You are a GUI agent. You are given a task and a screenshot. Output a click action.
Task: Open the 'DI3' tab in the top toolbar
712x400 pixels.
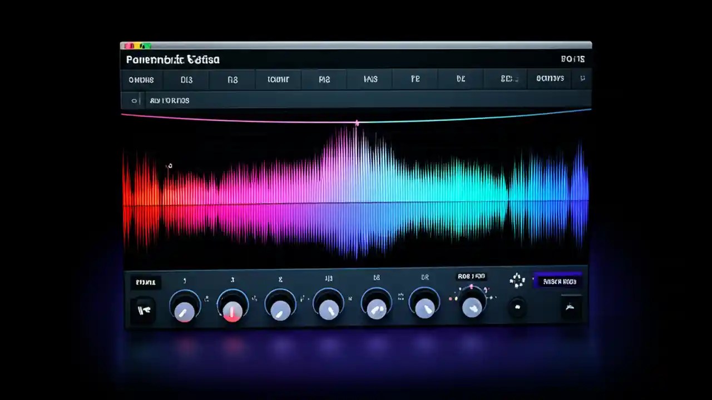[x=186, y=79]
